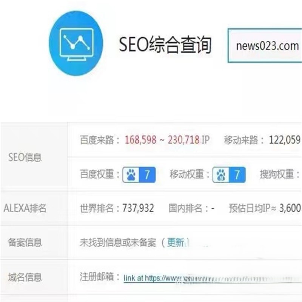
Task: Focus the news023.com domain input field
Action: (265, 46)
